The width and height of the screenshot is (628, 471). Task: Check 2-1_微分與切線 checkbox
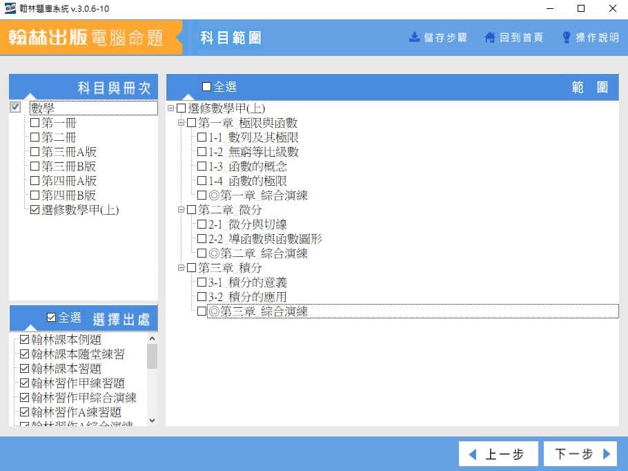click(202, 224)
